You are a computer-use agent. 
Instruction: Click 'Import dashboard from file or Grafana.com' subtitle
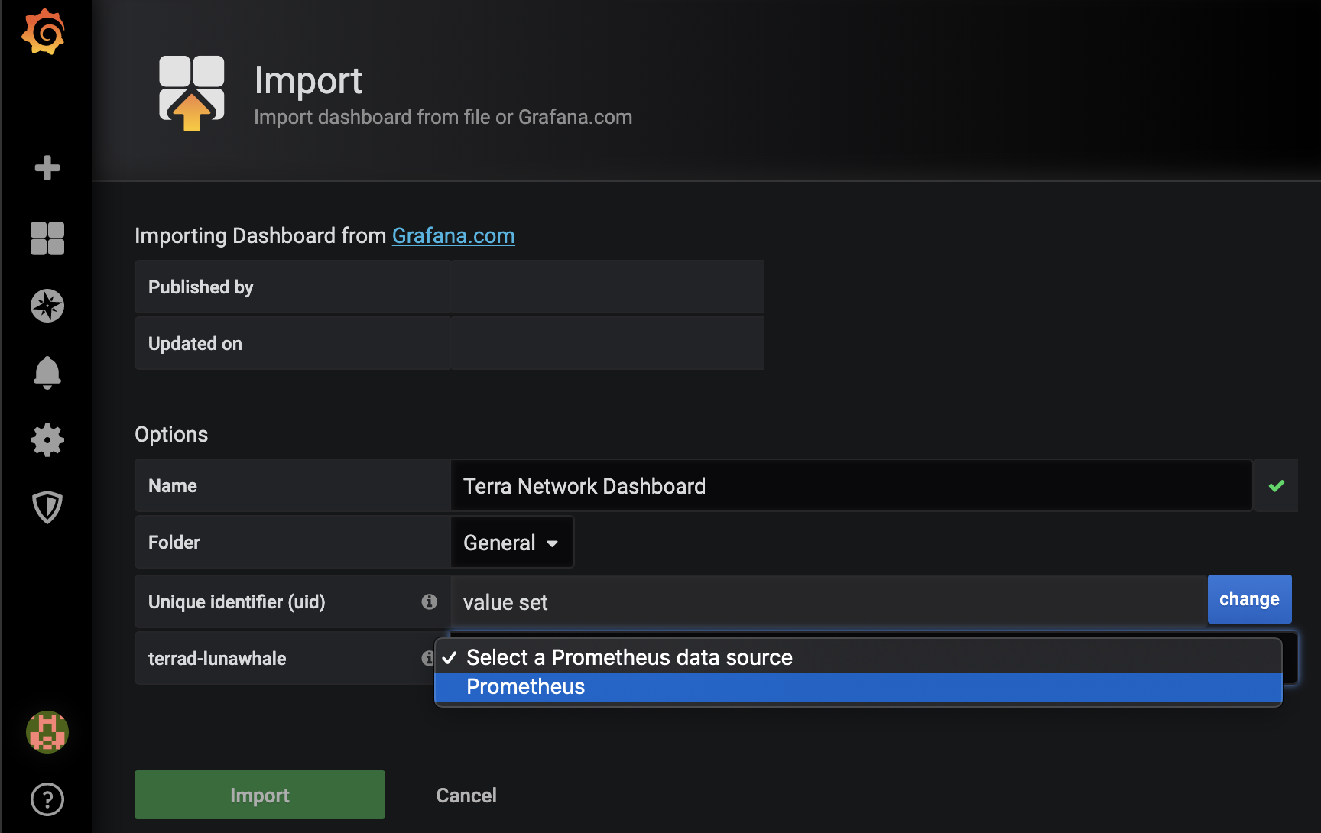[x=443, y=117]
